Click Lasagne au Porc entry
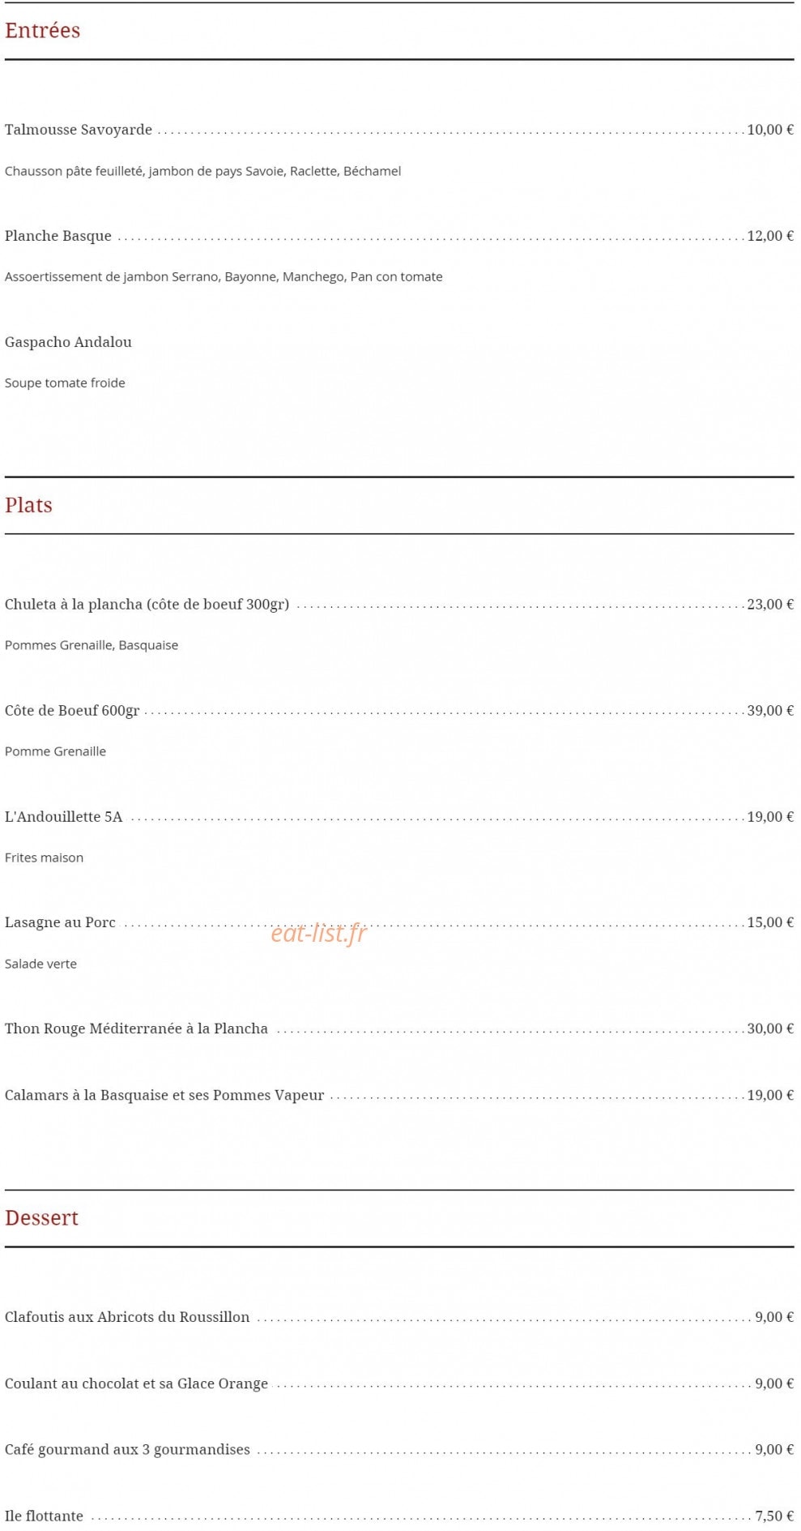Screen dimensions: 801x1531 pos(60,922)
